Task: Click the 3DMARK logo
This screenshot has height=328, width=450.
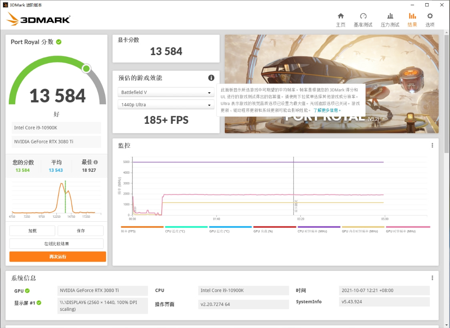Action: tap(38, 19)
